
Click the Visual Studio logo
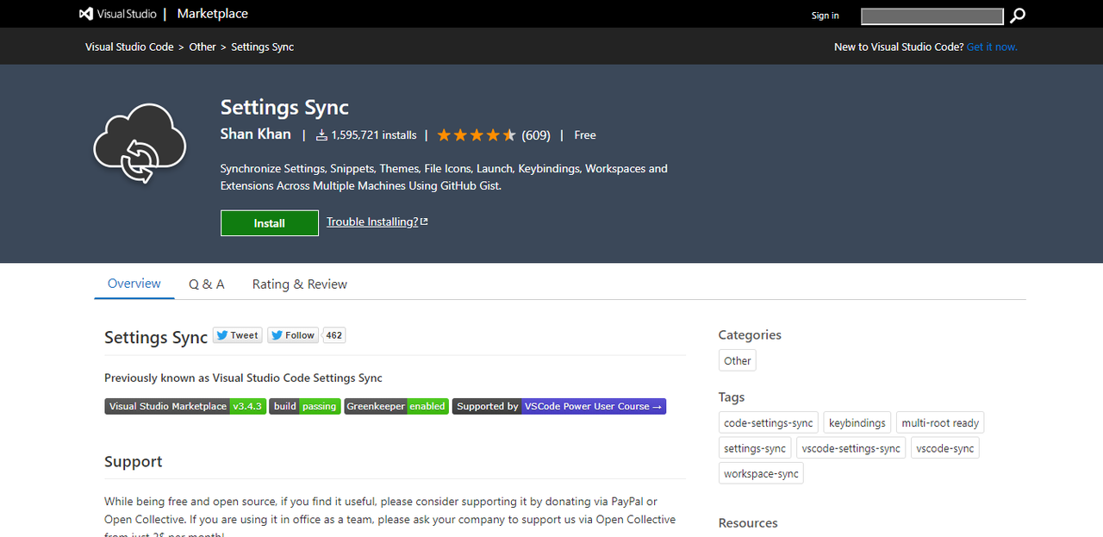[x=117, y=14]
